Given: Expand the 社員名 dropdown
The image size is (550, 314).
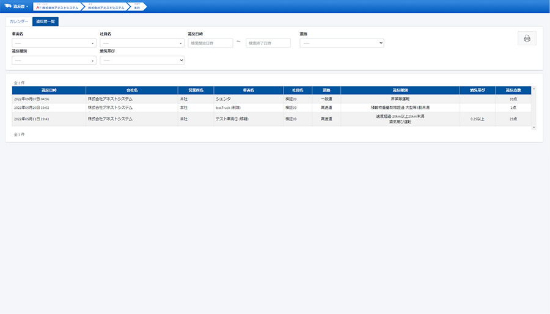Looking at the screenshot, I should point(142,43).
